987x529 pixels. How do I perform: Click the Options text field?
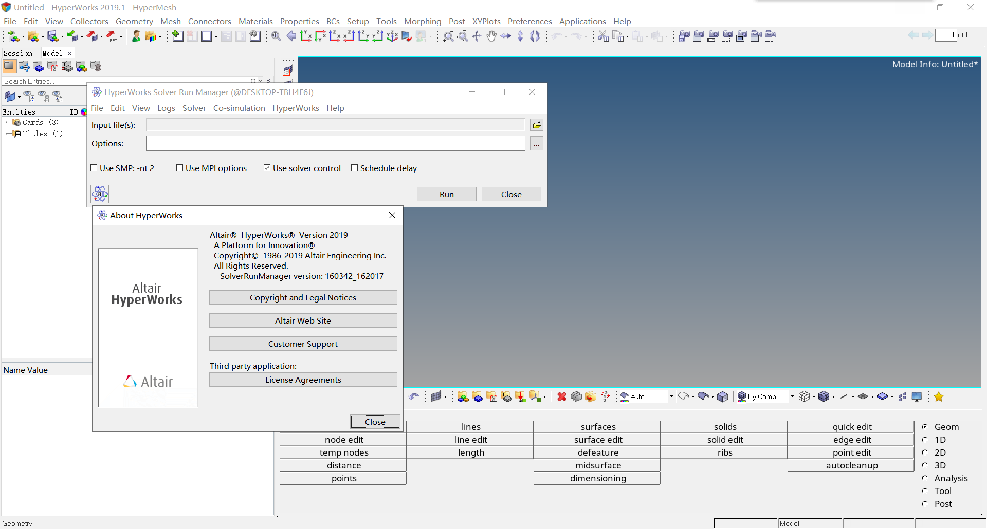(x=335, y=143)
